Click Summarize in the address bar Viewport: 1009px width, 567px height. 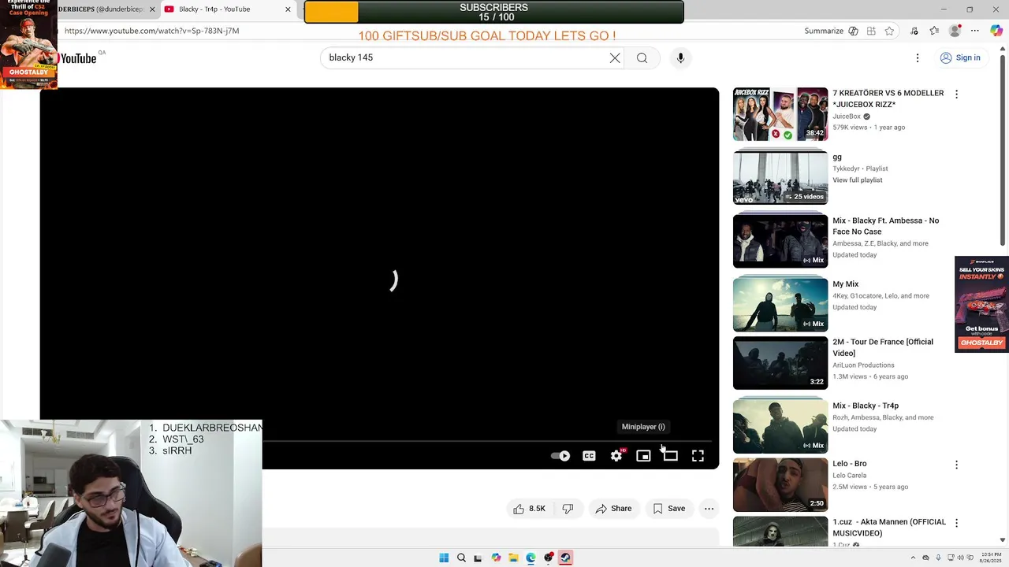(x=824, y=31)
